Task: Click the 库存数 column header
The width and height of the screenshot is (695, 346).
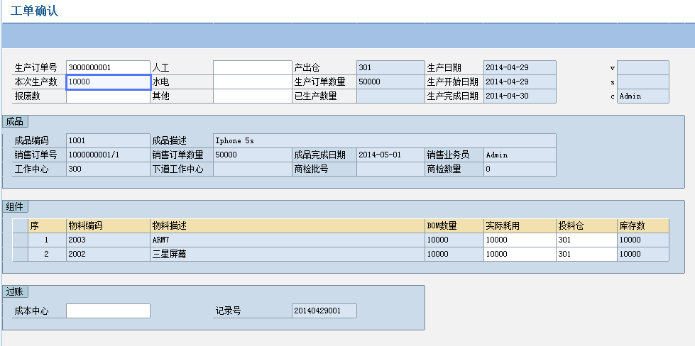Action: 642,225
